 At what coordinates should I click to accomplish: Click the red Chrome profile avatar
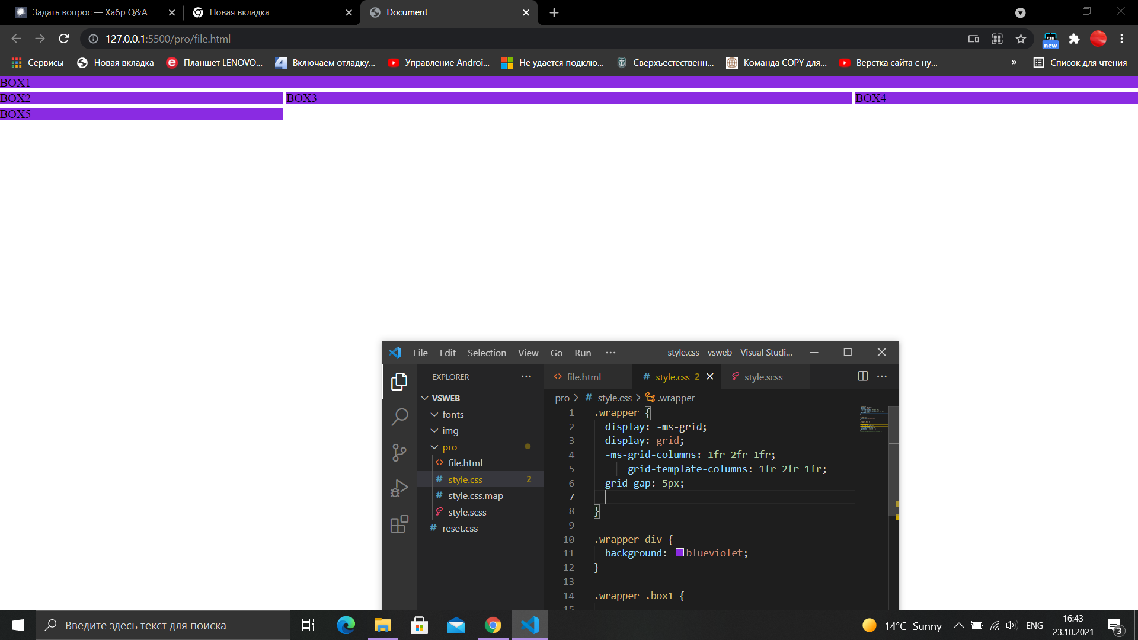pyautogui.click(x=1098, y=39)
